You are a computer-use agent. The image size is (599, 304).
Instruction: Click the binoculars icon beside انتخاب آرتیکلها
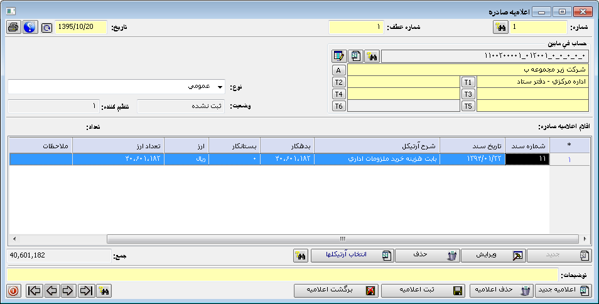300,256
